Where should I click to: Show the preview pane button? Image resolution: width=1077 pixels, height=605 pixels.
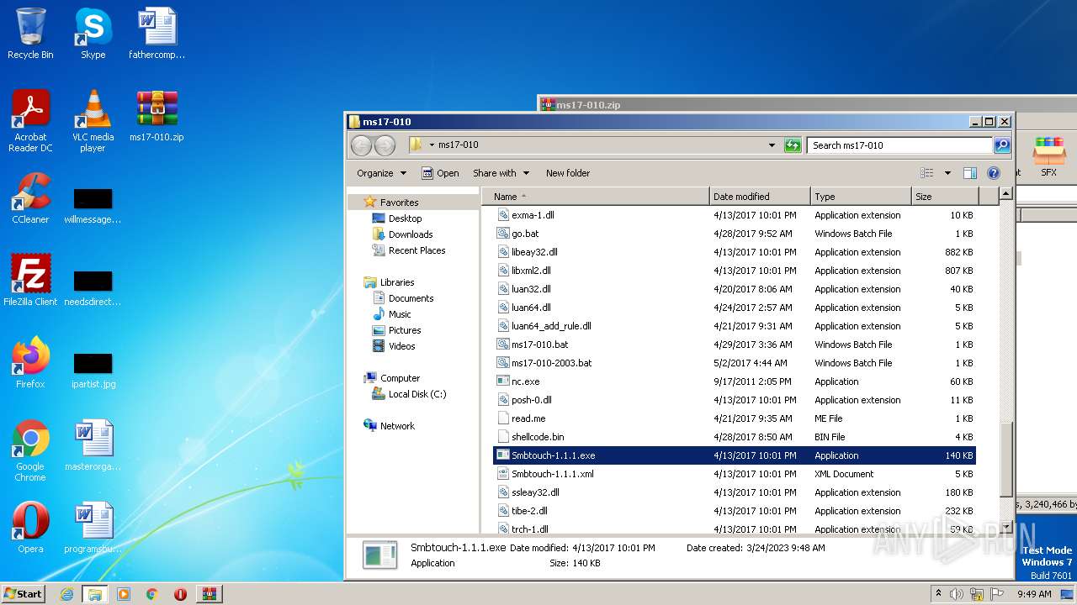(x=969, y=173)
